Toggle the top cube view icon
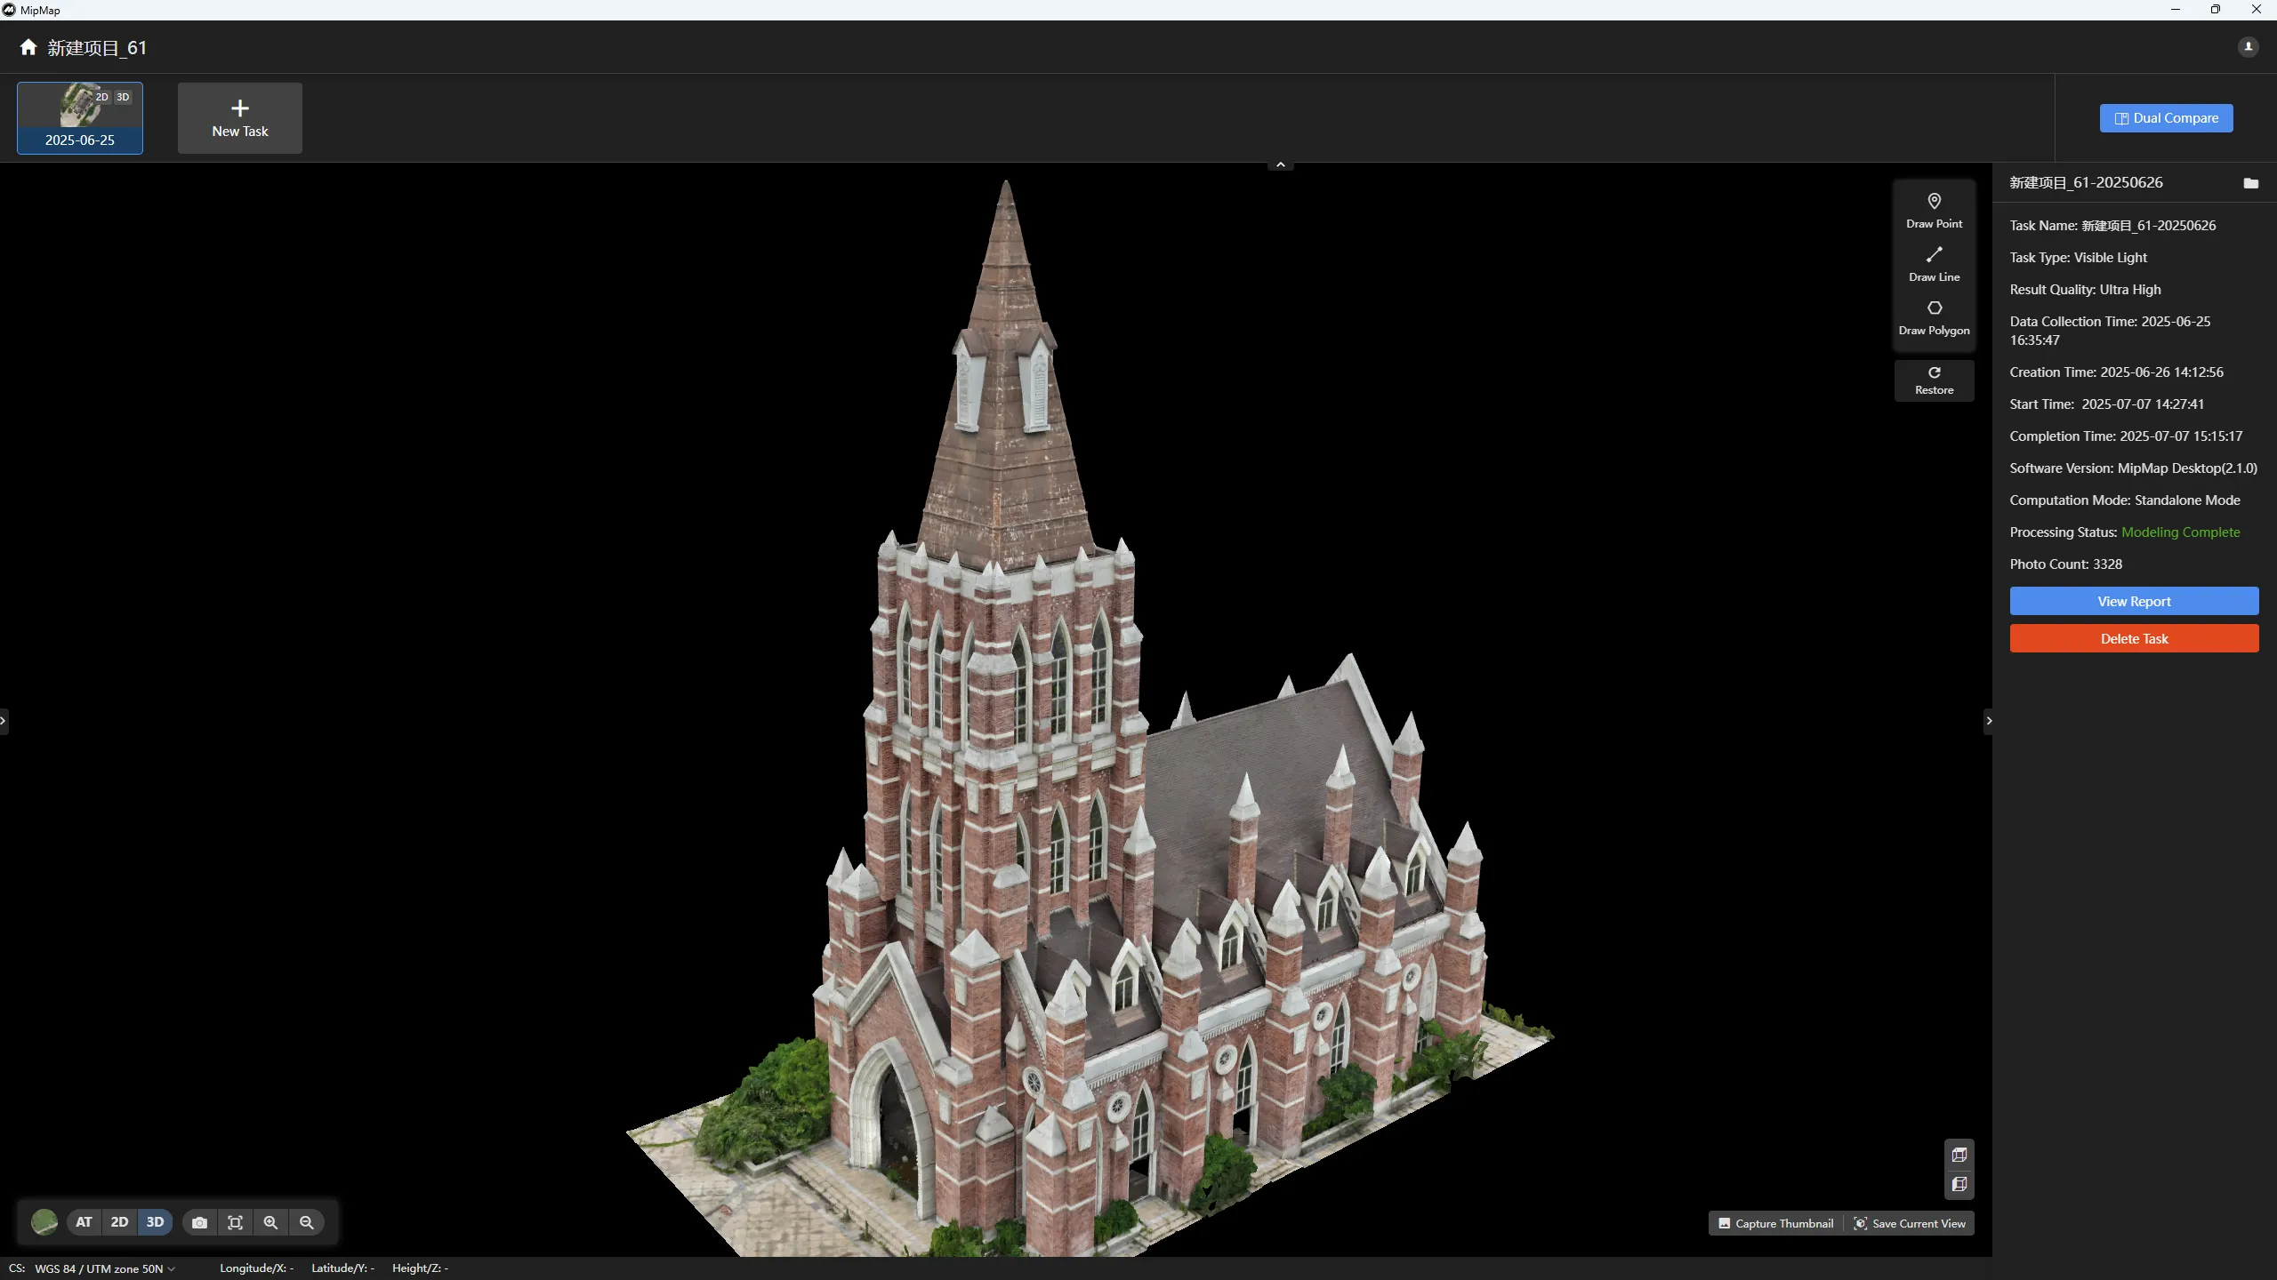 [1959, 1155]
